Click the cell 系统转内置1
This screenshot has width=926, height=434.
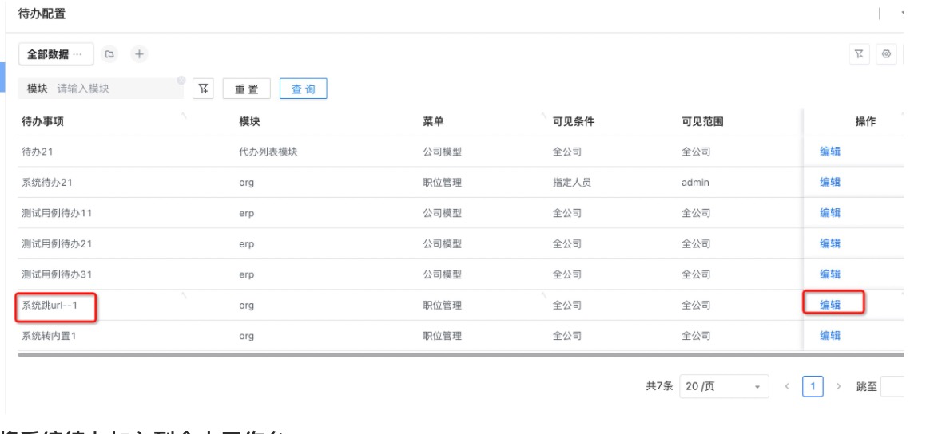(49, 336)
